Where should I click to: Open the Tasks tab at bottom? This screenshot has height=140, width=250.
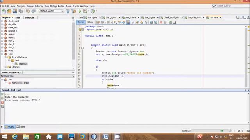click(x=21, y=127)
